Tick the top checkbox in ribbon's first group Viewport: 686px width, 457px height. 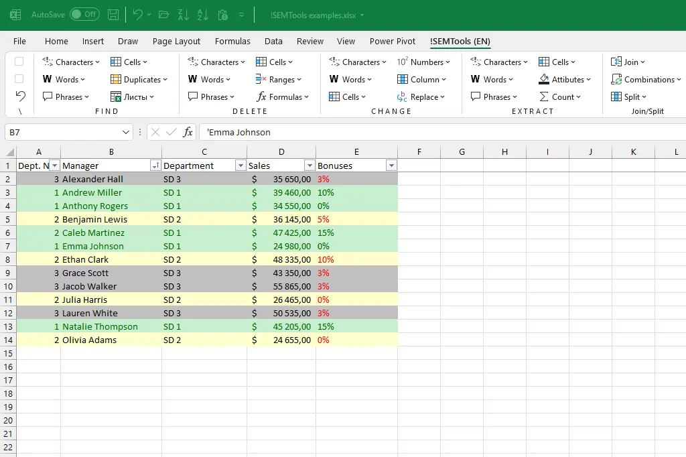(x=19, y=61)
